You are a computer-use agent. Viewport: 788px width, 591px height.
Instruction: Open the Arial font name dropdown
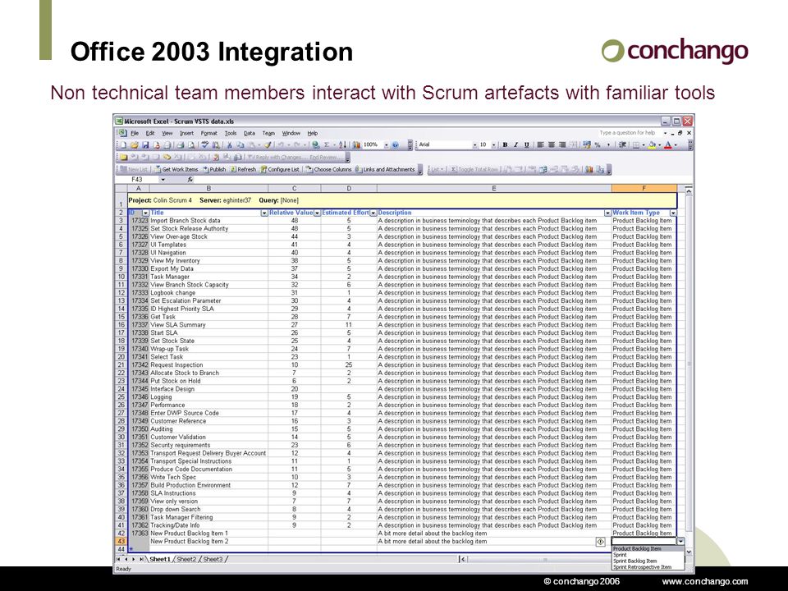pos(474,144)
